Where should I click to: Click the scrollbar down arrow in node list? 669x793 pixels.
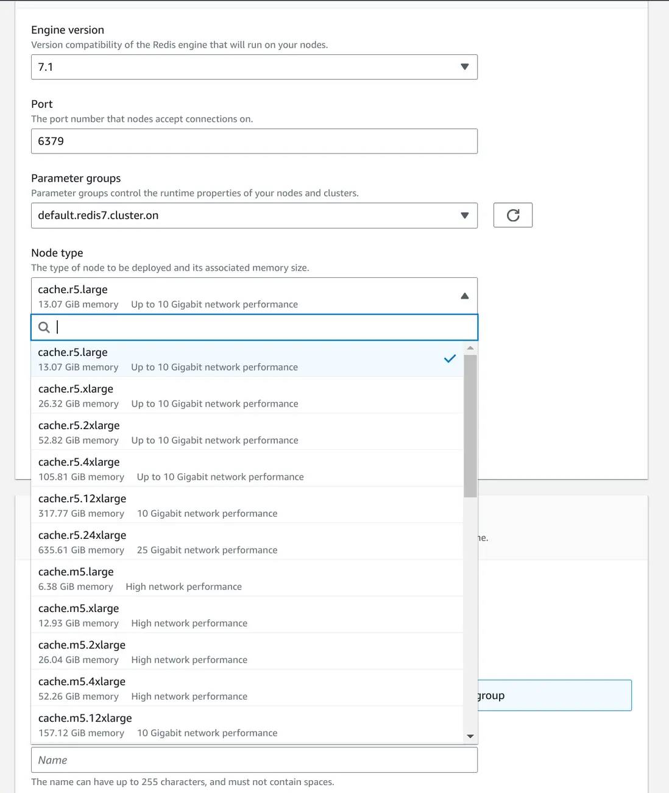pos(470,736)
